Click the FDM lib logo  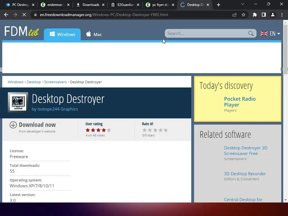(x=21, y=31)
